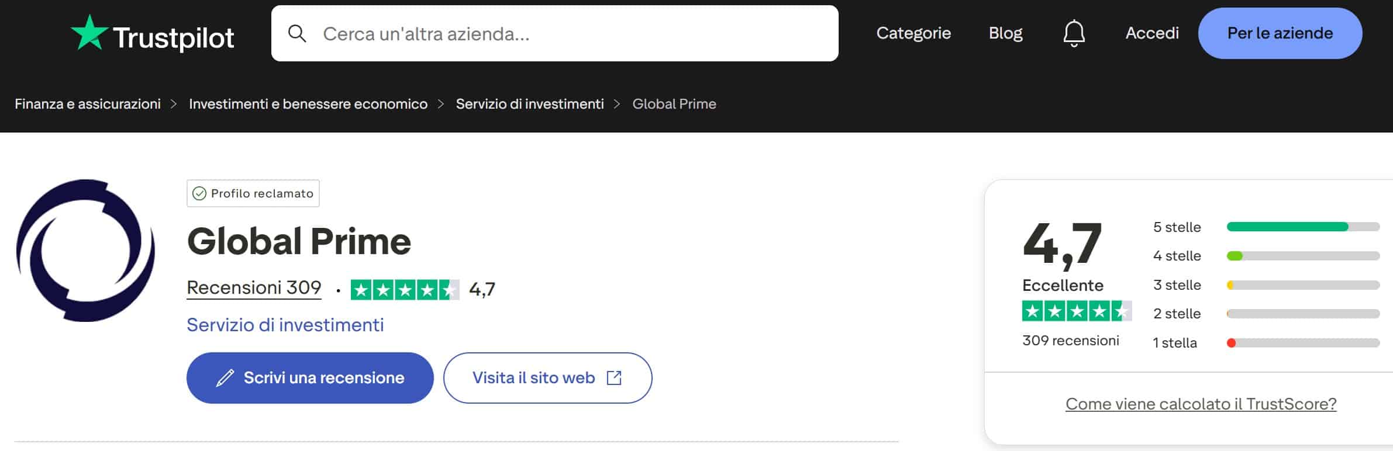1393x451 pixels.
Task: Filter reviews by 3 stelle
Action: tap(1177, 285)
